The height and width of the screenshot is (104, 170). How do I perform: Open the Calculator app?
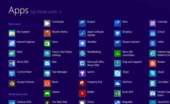[159, 83]
